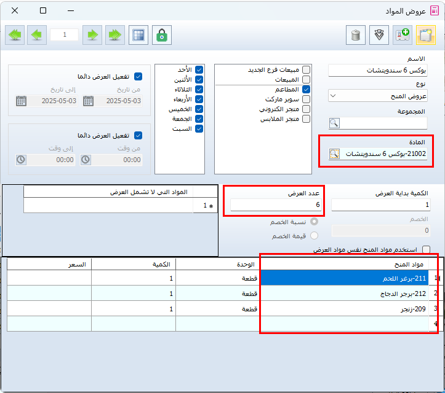Uncheck the المطاعم branch
The height and width of the screenshot is (393, 445).
307,90
